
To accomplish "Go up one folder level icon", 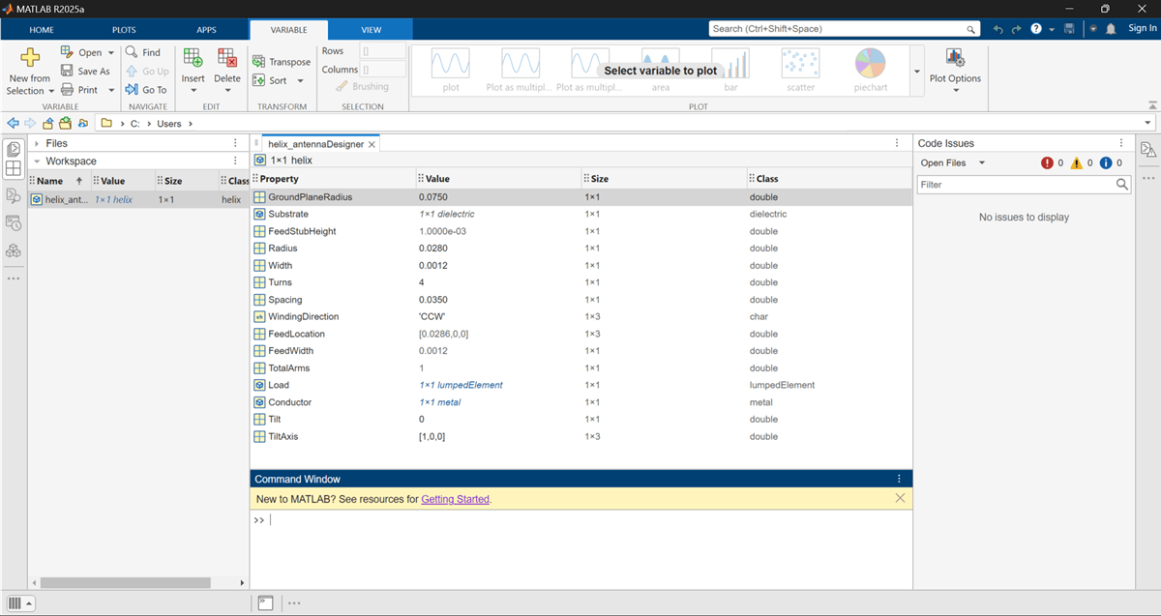I will [x=47, y=123].
